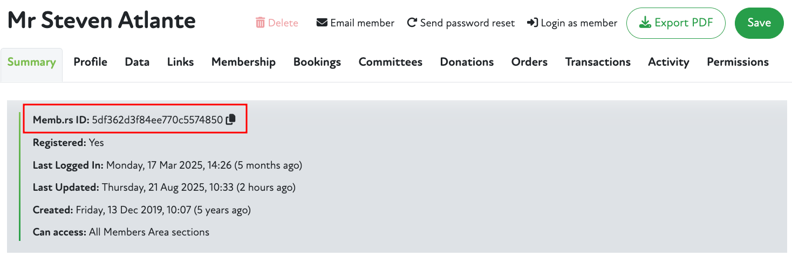Click the Email member envelope icon
792x263 pixels.
[x=322, y=23]
